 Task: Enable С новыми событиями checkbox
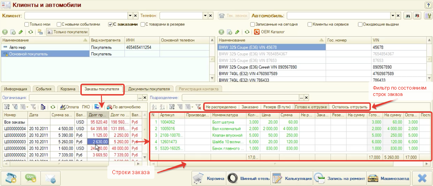click(59, 24)
